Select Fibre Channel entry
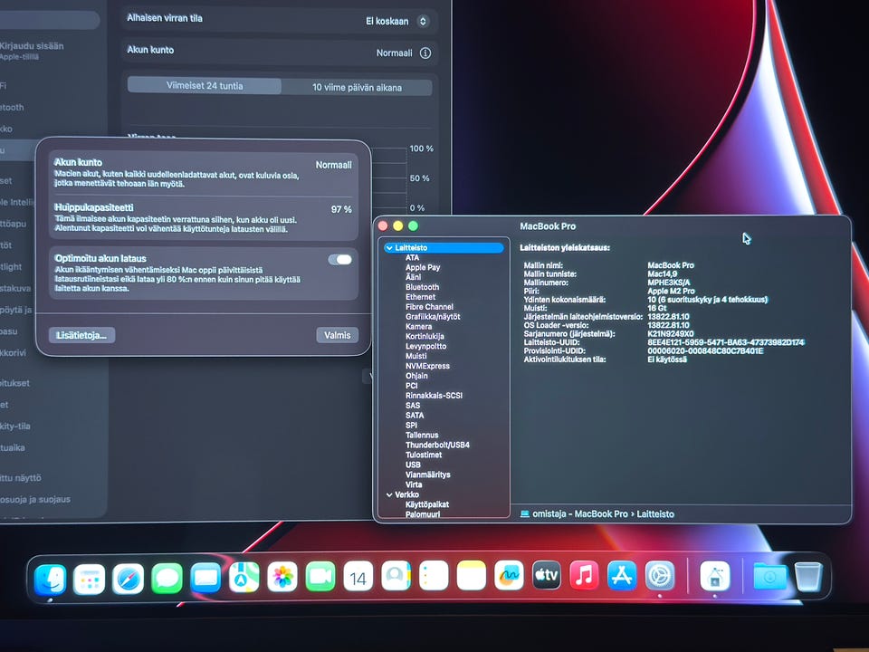 429,307
